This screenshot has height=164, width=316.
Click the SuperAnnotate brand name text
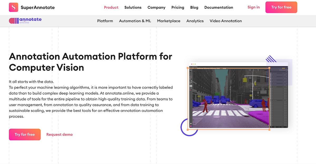point(38,7)
